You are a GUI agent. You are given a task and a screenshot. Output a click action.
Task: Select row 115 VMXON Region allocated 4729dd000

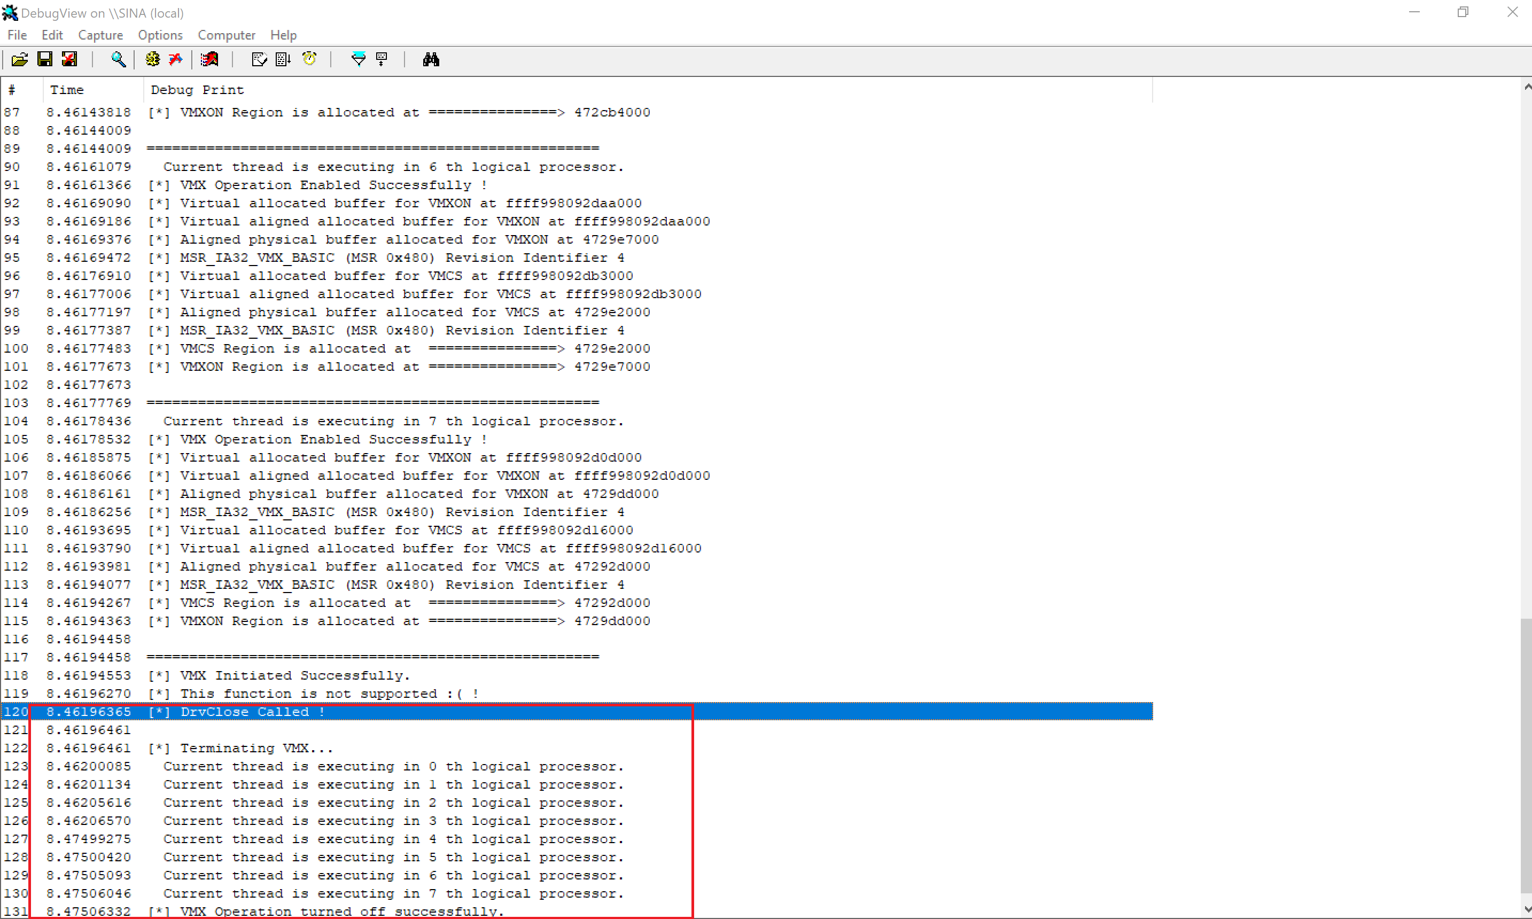pyautogui.click(x=577, y=621)
